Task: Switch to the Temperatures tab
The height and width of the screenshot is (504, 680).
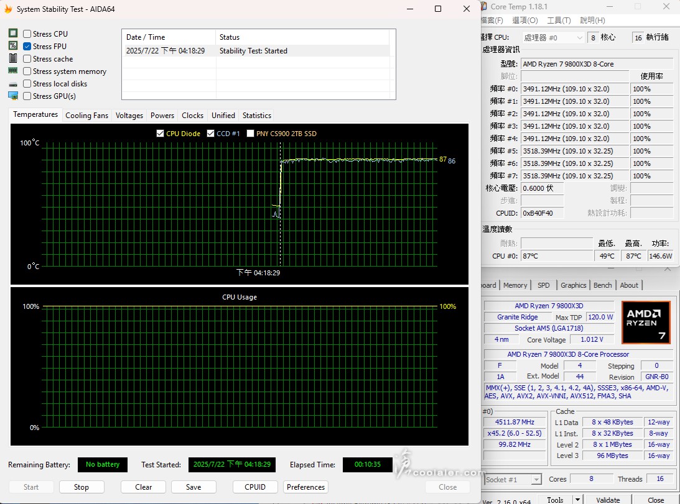Action: [x=35, y=114]
